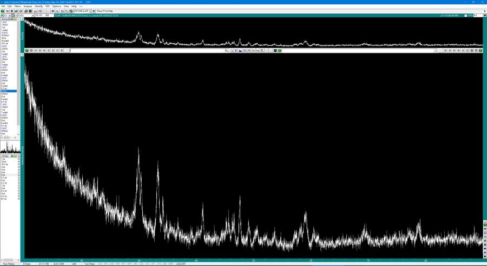Select 7.ASC in the file list
The image size is (487, 266).
coord(4,104)
